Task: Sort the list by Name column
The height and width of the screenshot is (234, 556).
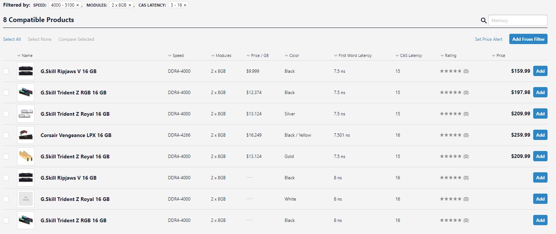Action: (25, 55)
